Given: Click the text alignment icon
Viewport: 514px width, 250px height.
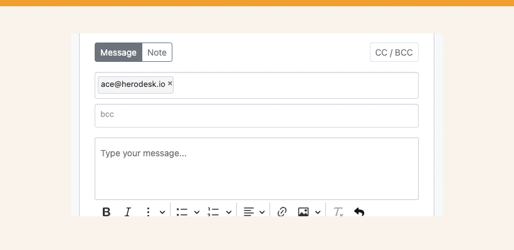Looking at the screenshot, I should point(249,212).
